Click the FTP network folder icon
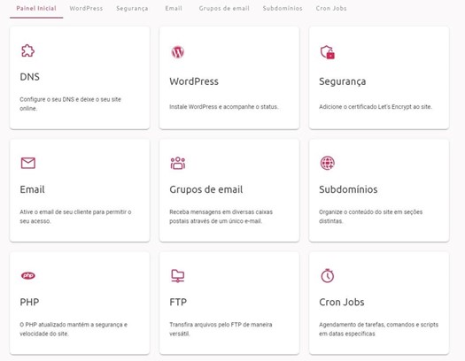The width and height of the screenshot is (465, 361). coord(178,275)
